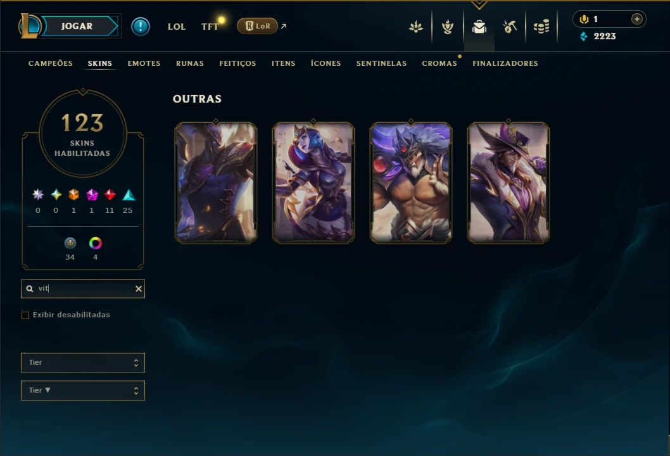
Task: Select the TFT game link
Action: pyautogui.click(x=210, y=27)
